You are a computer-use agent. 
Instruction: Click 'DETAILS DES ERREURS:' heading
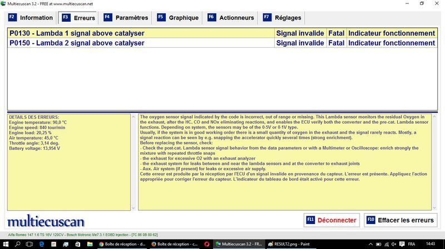[34, 117]
